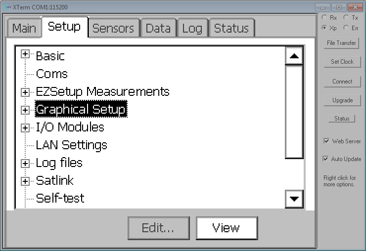The width and height of the screenshot is (366, 251).
Task: Select the Tx radio button
Action: click(x=346, y=17)
